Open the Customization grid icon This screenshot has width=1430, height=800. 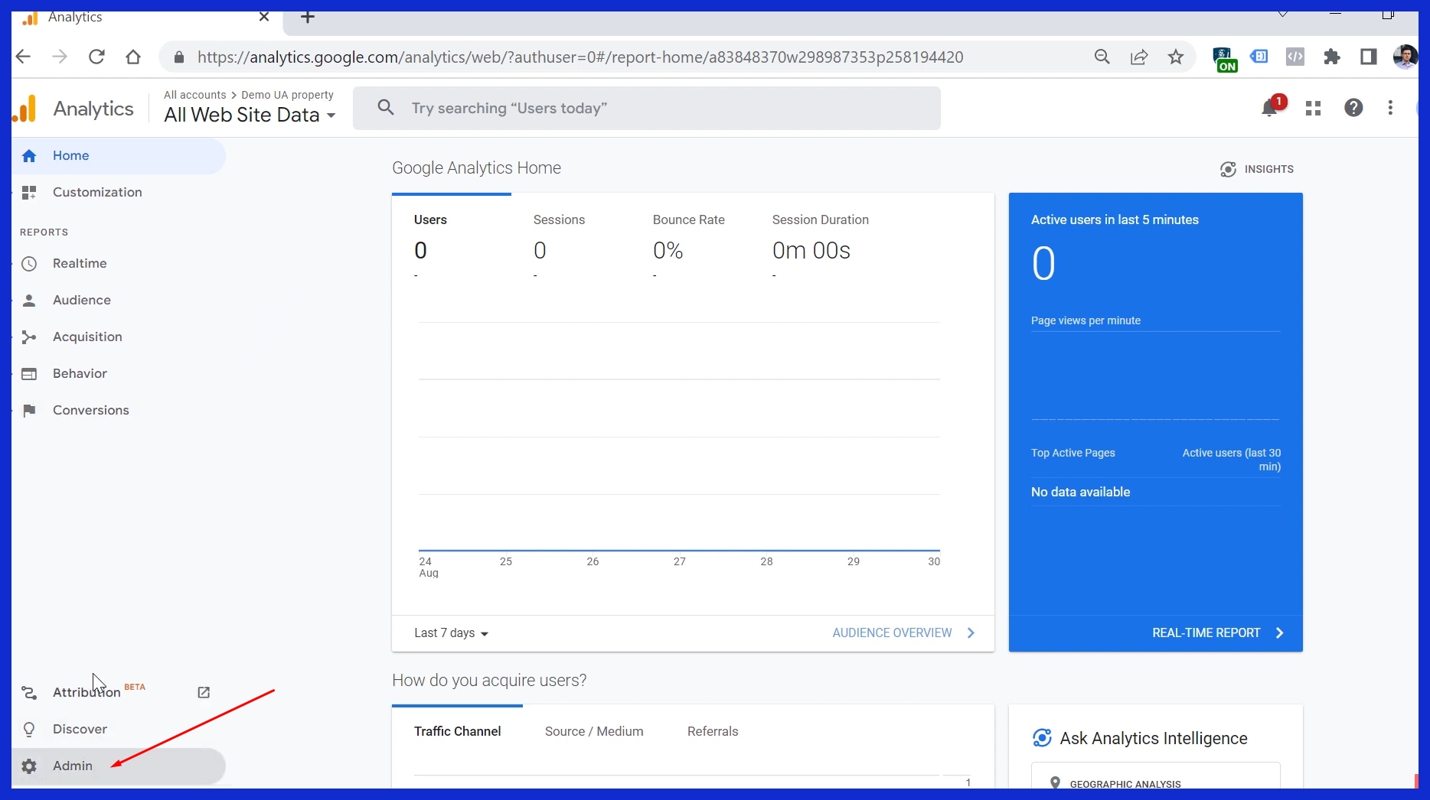pos(29,193)
